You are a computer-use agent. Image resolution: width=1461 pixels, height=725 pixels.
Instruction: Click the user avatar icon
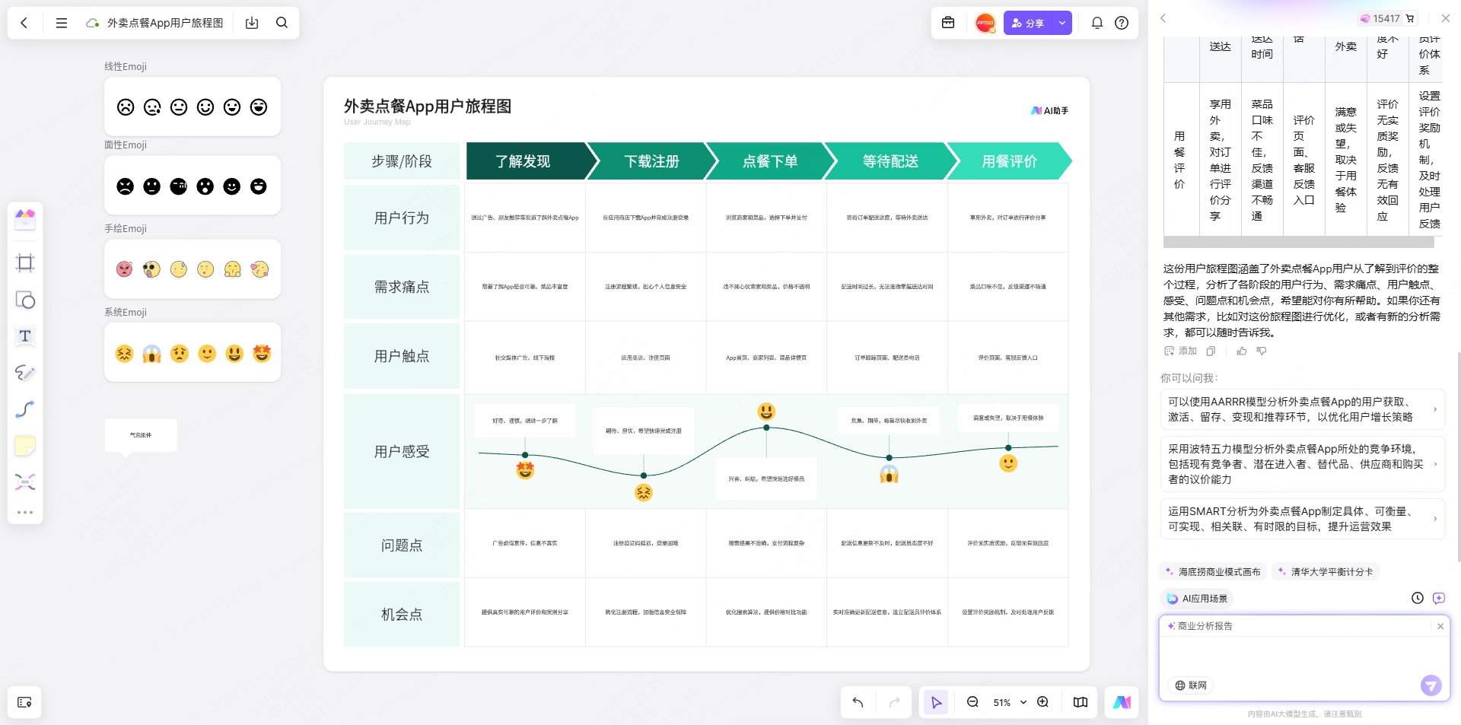[985, 23]
